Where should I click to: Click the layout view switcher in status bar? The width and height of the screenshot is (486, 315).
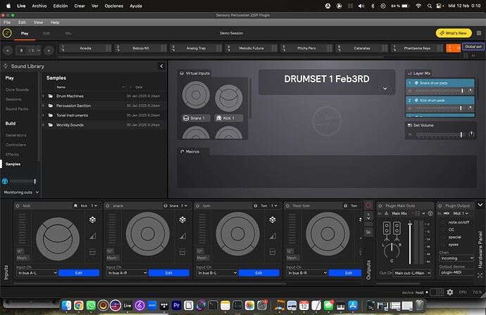(437, 292)
